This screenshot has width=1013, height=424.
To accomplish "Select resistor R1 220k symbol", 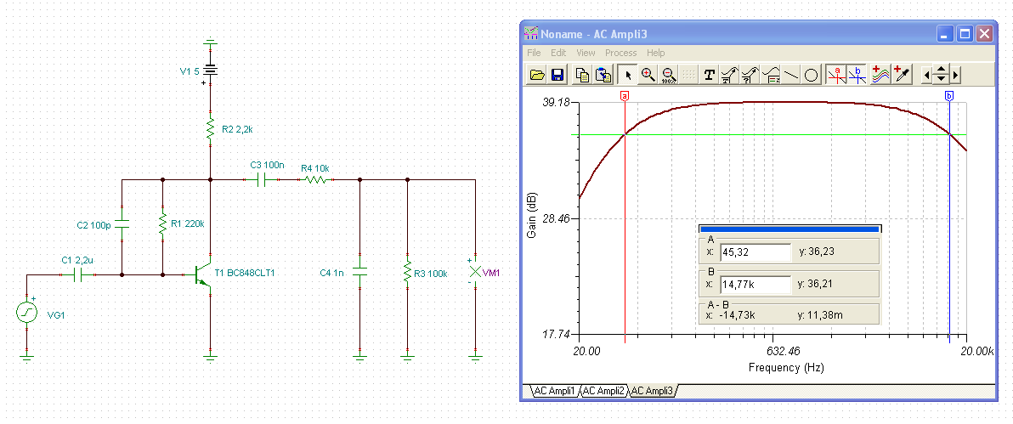I will pyautogui.click(x=162, y=224).
